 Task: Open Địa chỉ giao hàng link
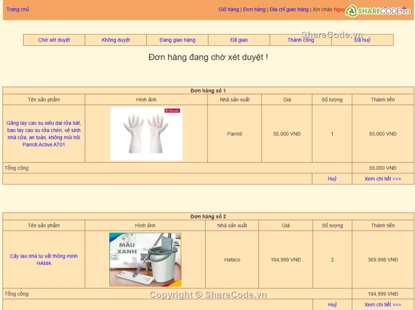(x=289, y=9)
